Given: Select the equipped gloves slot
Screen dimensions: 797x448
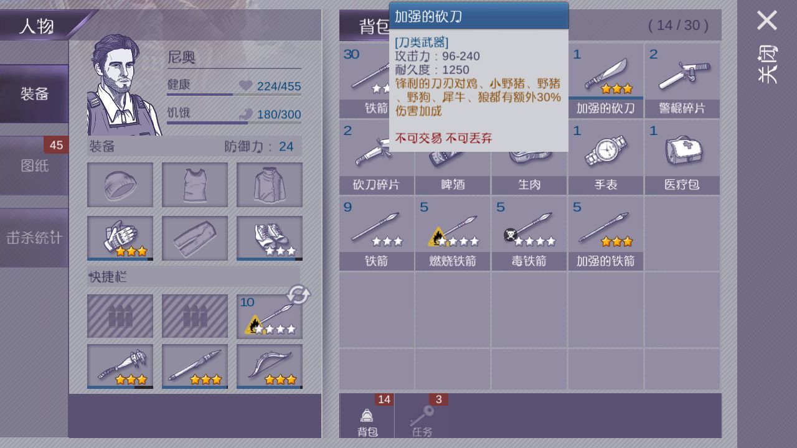Looking at the screenshot, I should tap(120, 238).
